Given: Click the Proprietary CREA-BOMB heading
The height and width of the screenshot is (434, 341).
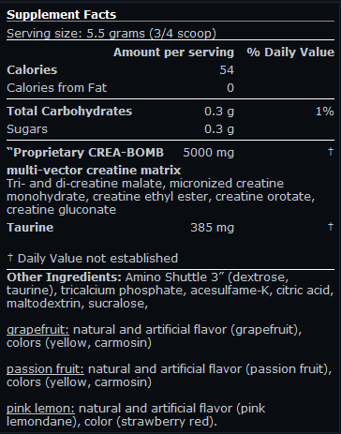Looking at the screenshot, I should click(85, 153).
